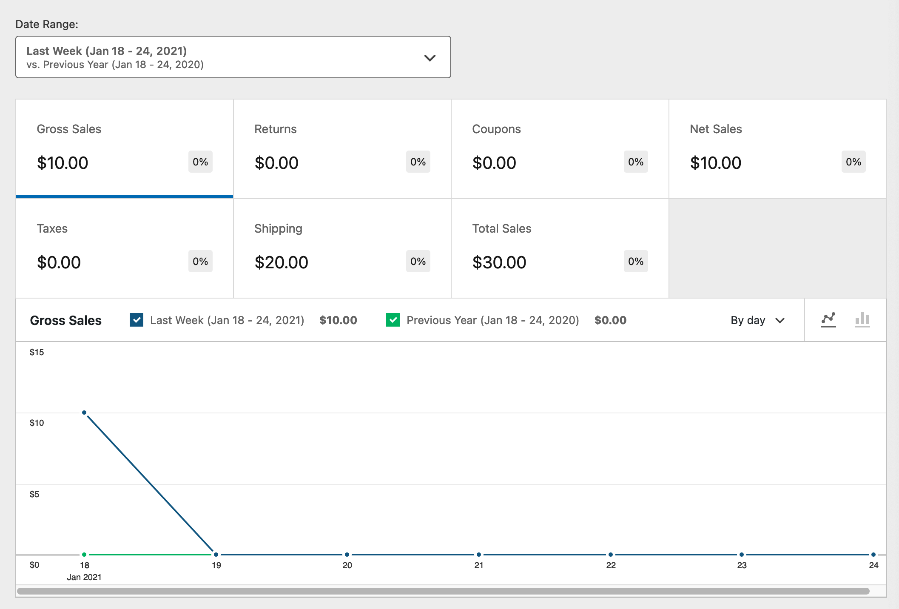Switch to bar chart view icon

click(x=862, y=319)
